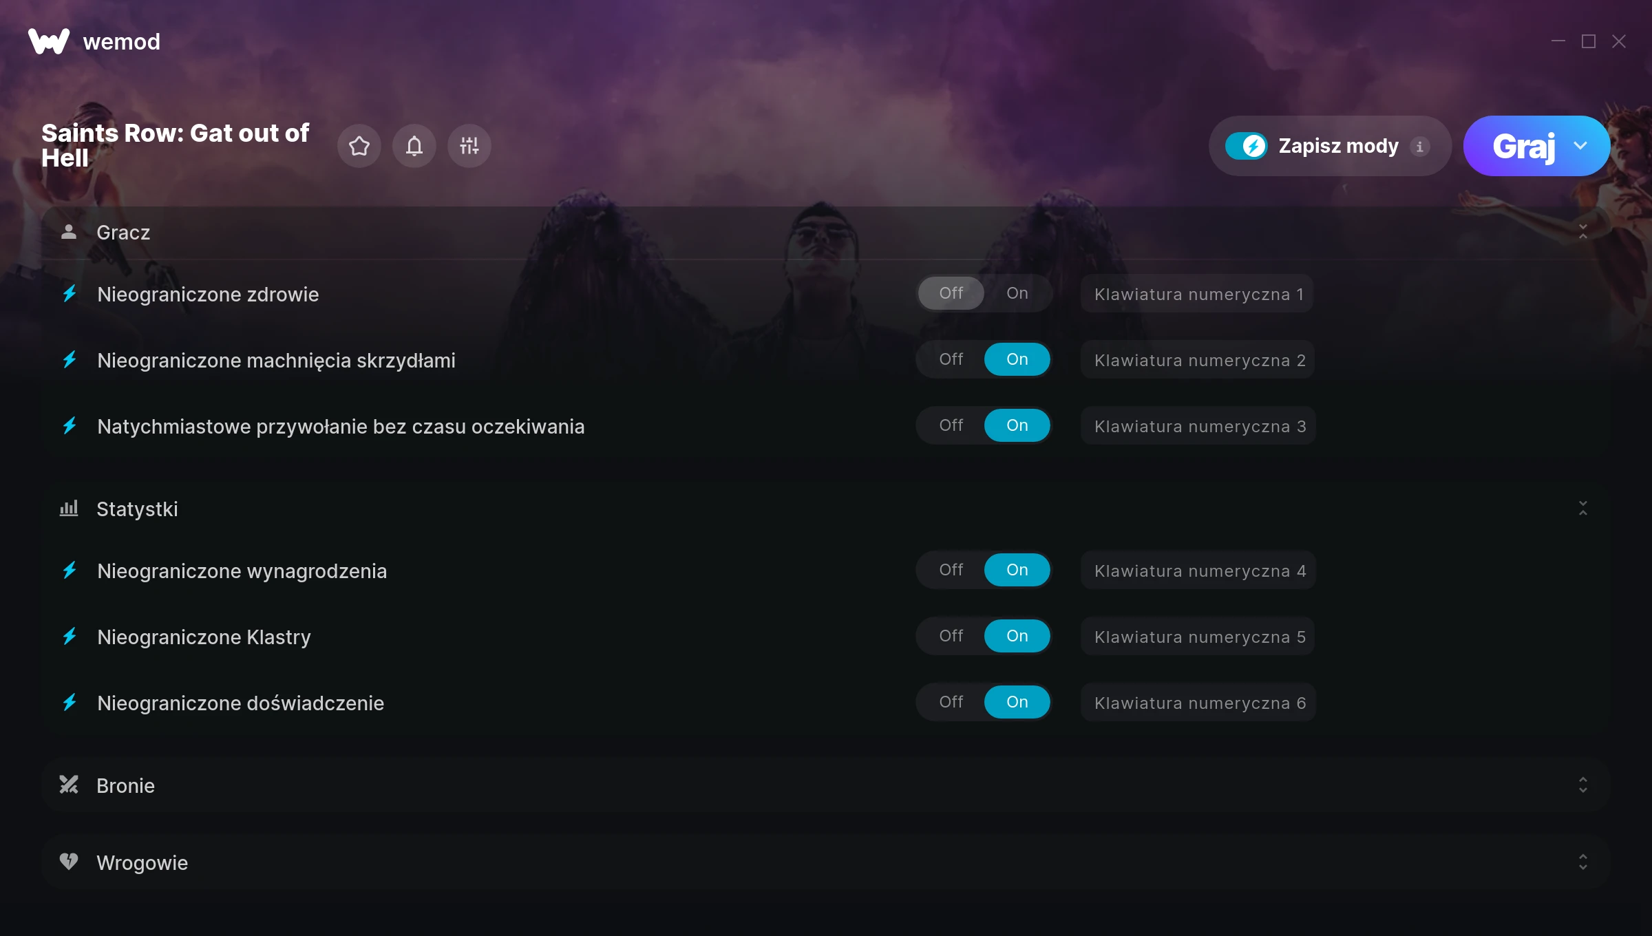Open the Graj button dropdown arrow
The width and height of the screenshot is (1652, 936).
[x=1580, y=146]
